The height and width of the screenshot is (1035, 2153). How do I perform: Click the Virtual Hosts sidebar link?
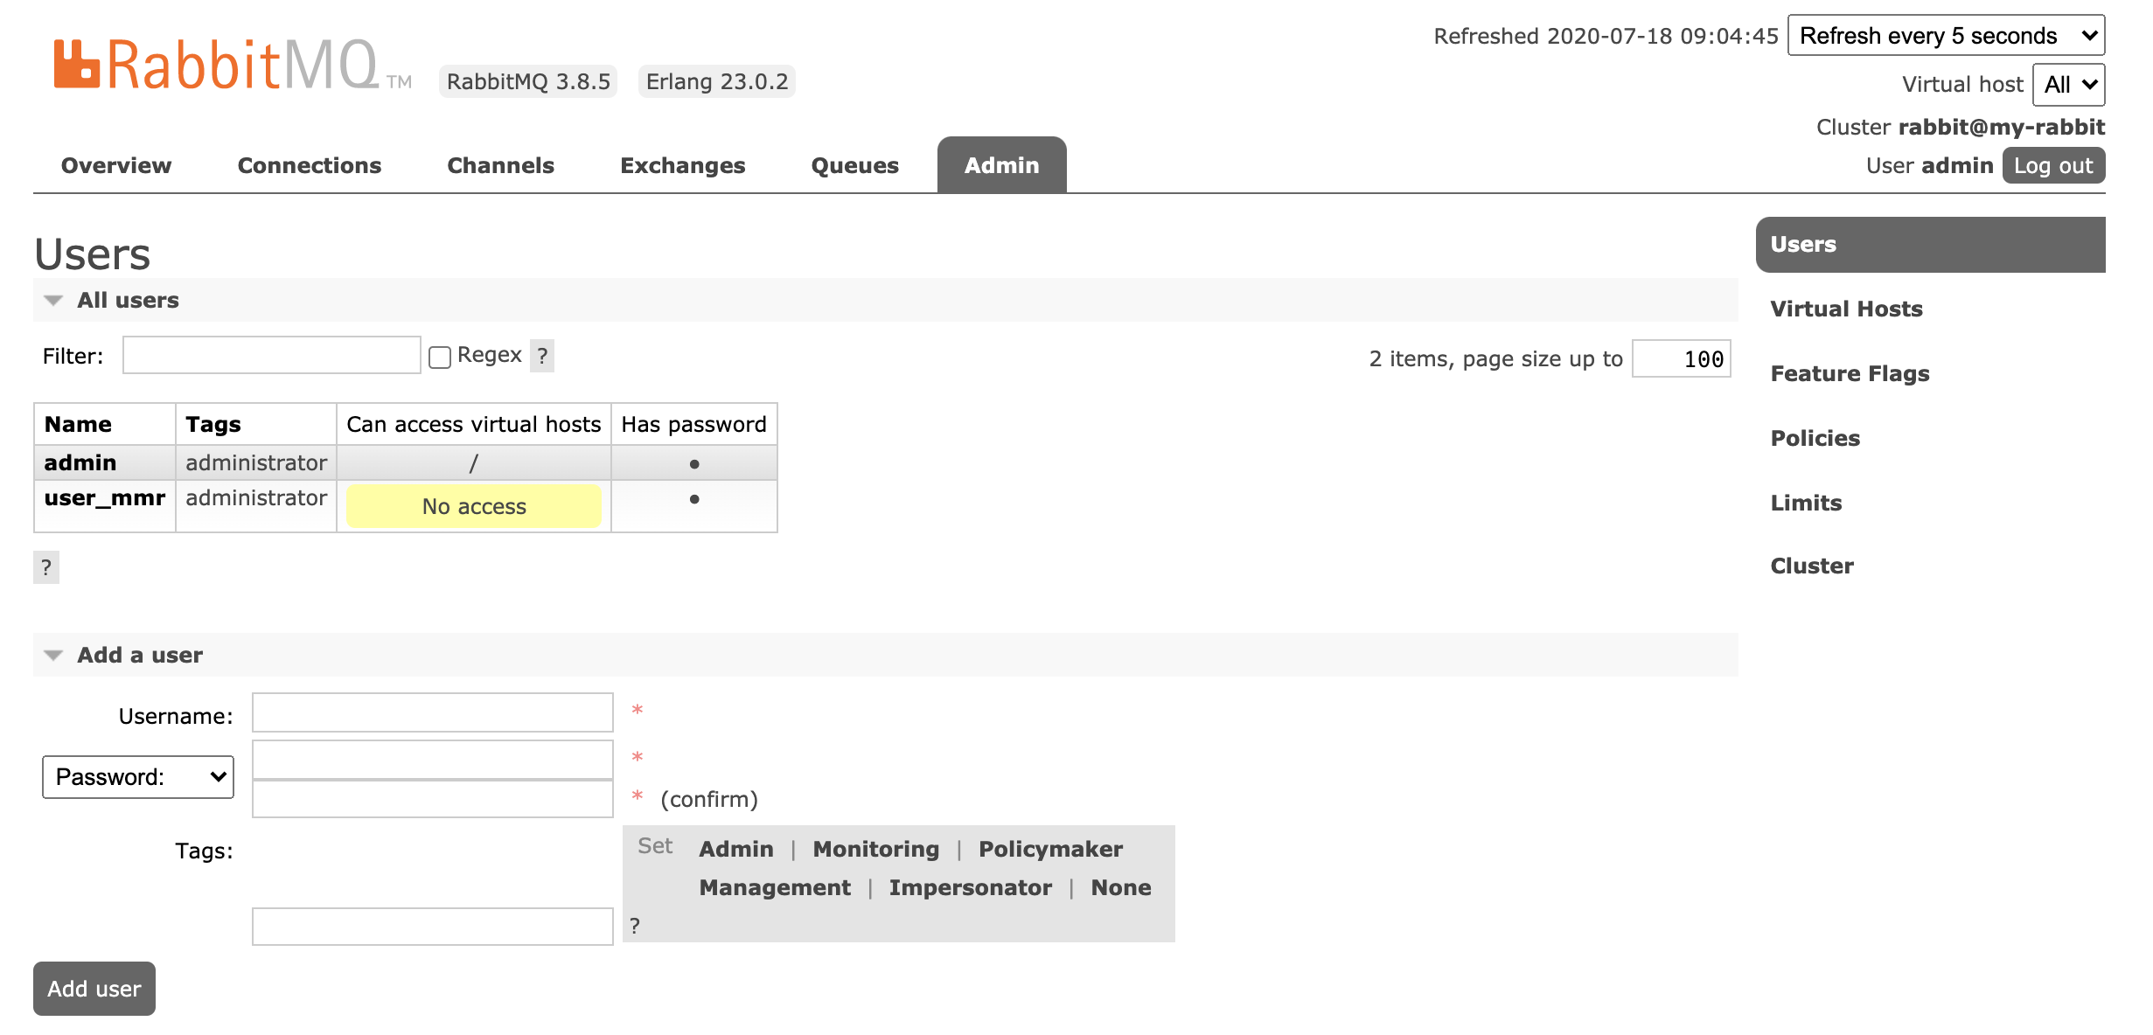[1847, 308]
